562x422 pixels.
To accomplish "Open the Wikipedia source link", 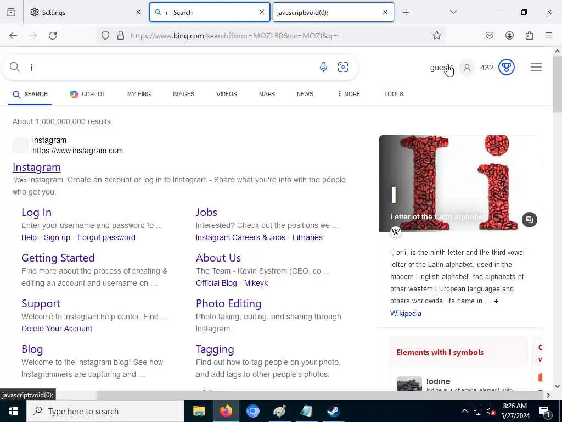I will pyautogui.click(x=406, y=314).
